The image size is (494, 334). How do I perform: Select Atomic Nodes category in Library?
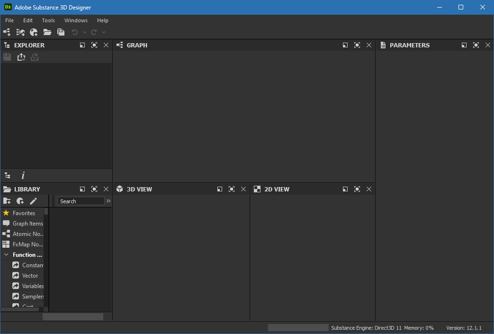22,234
